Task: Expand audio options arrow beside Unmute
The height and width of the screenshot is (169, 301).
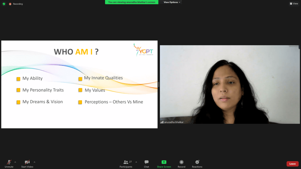Action: [15, 162]
